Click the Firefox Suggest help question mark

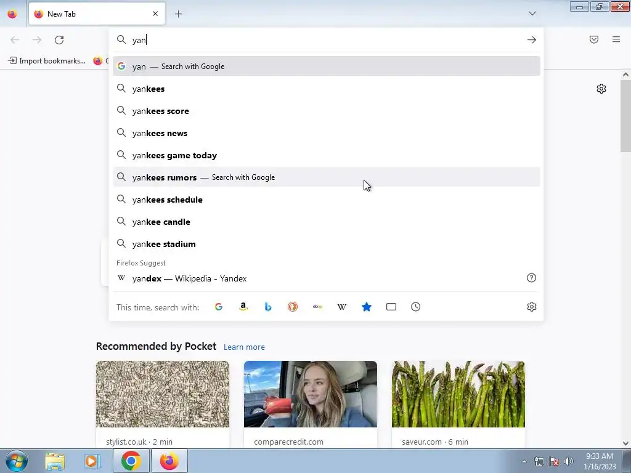pyautogui.click(x=531, y=278)
